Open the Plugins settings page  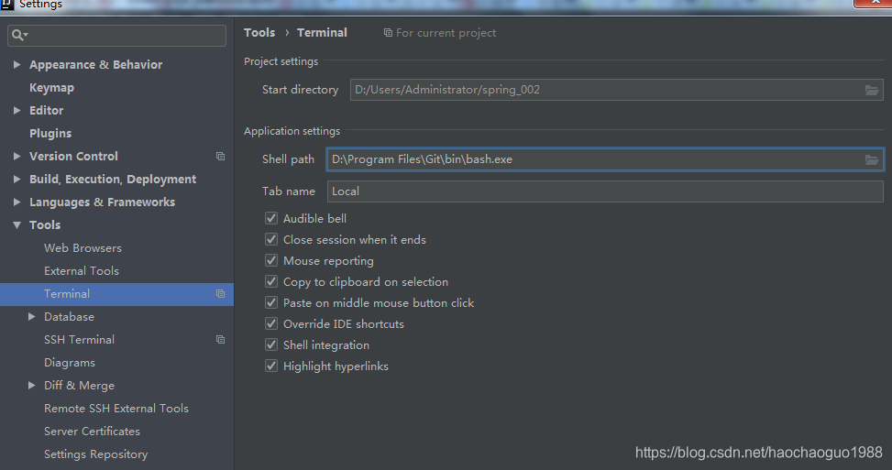coord(50,134)
